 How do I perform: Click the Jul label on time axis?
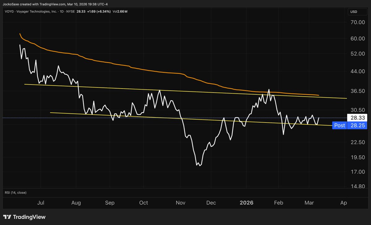[x=41, y=203]
